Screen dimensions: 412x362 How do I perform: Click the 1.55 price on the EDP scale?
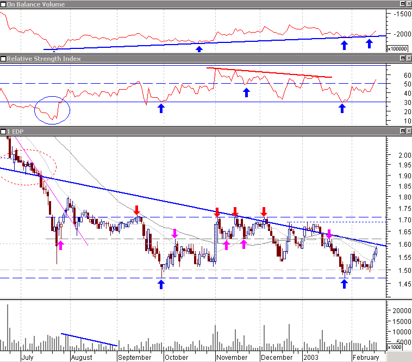click(x=405, y=258)
